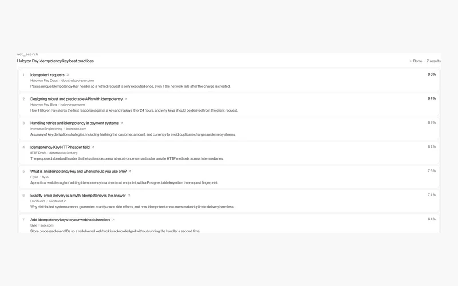Select query text 'Halcyon Pay idempotency key best practices'
458x286 pixels.
pyautogui.click(x=55, y=61)
